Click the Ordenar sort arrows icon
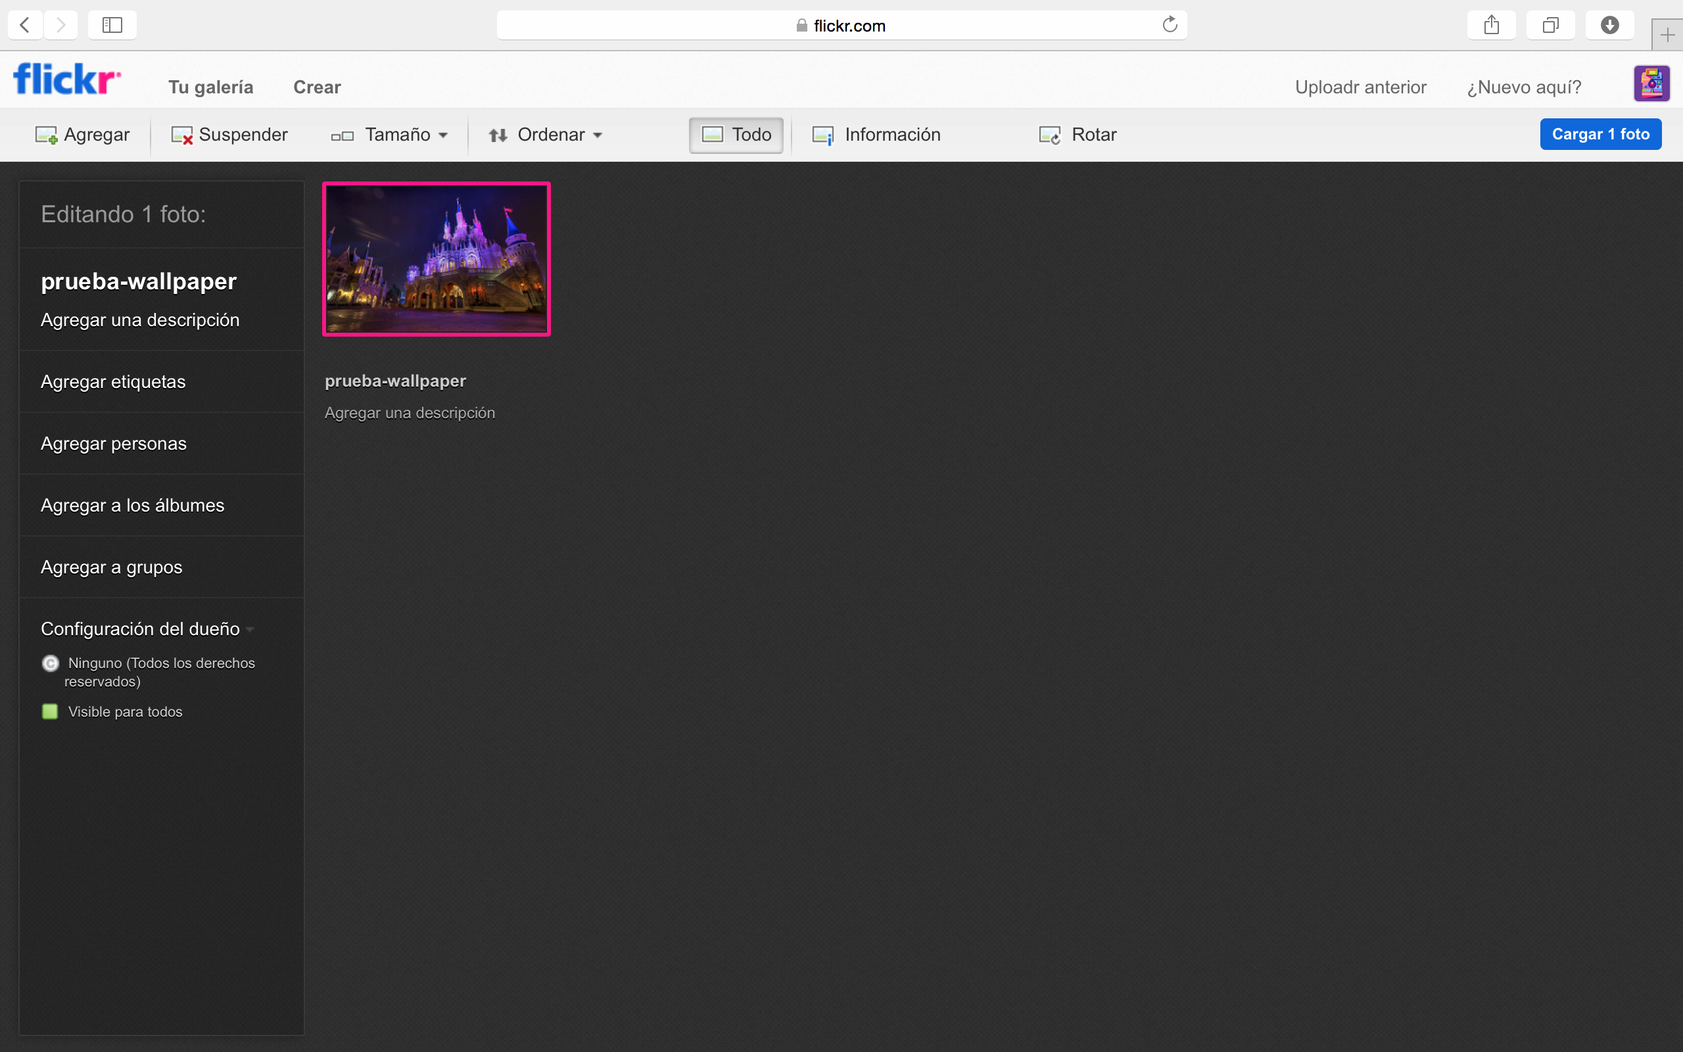1683x1052 pixels. 498,135
